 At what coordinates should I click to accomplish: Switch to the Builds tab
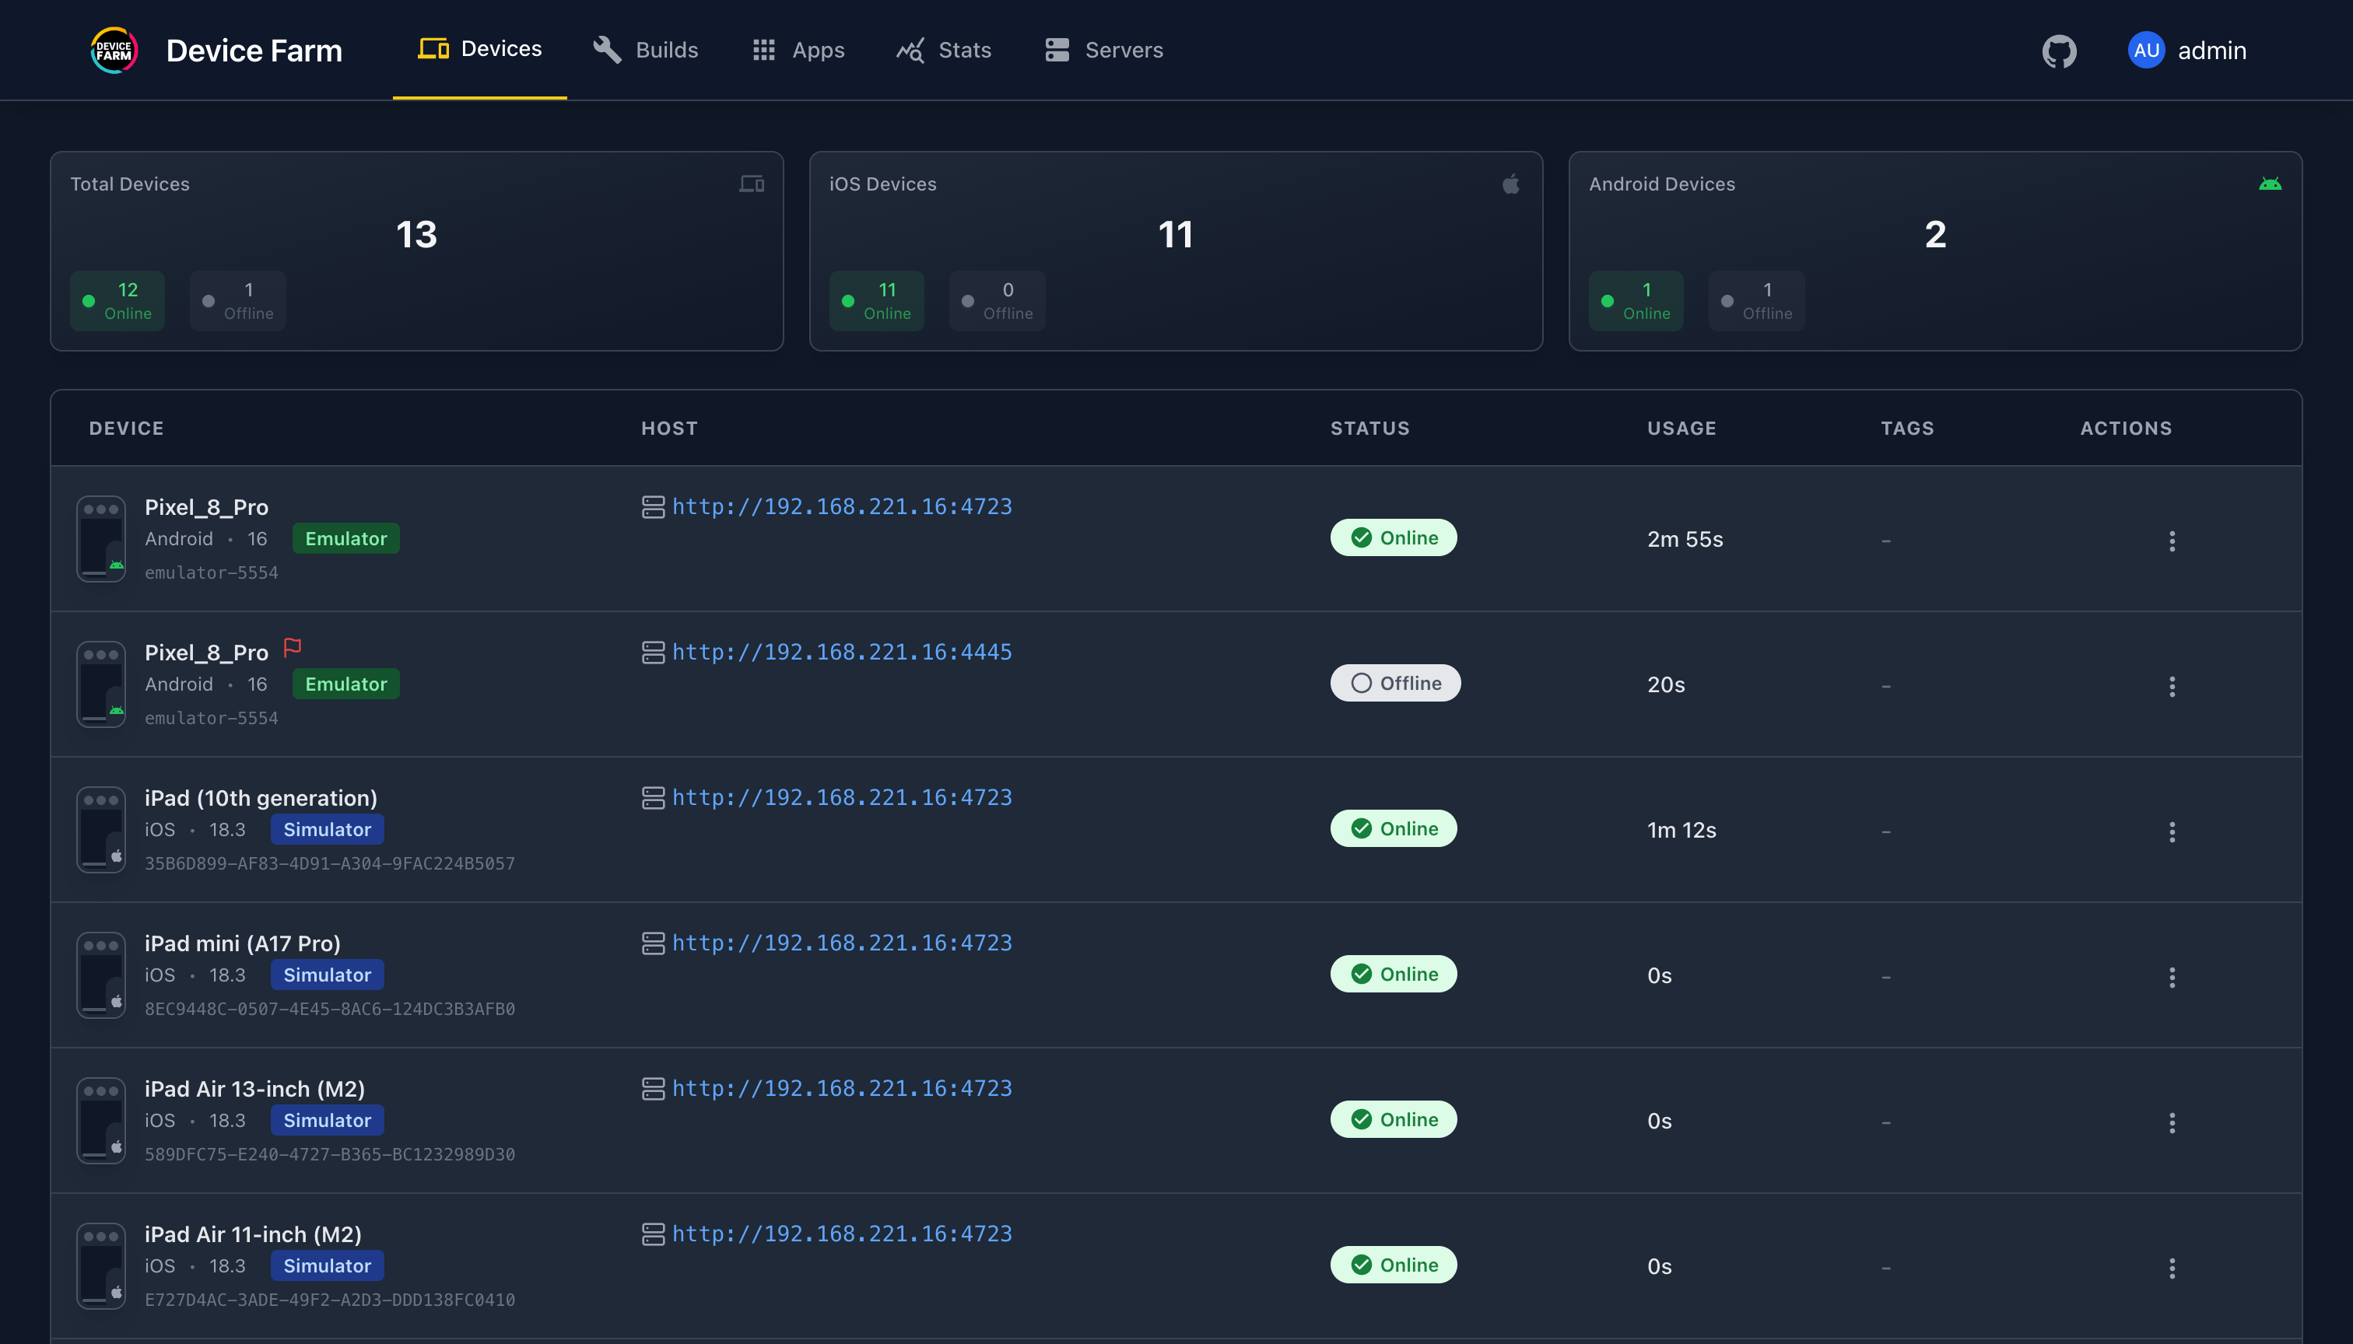646,51
